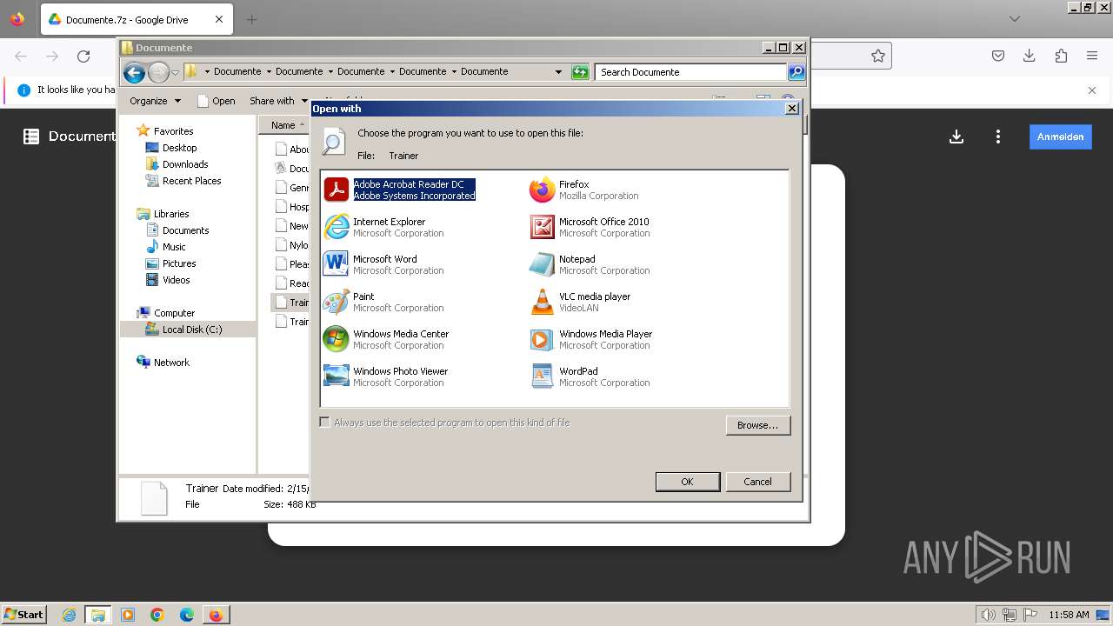This screenshot has width=1113, height=626.
Task: Click the Open toolbar button in Explorer
Action: coord(217,101)
